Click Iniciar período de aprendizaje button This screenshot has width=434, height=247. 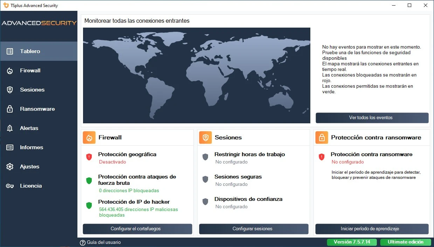click(x=372, y=229)
